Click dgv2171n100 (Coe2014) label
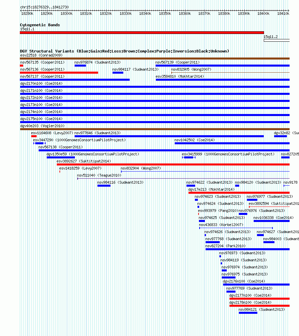The image size is (299, 336). click(x=41, y=91)
